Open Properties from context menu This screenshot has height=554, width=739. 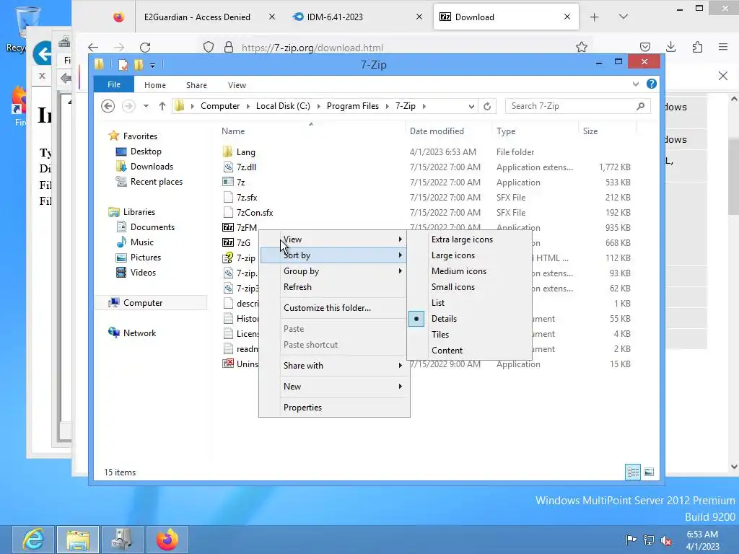pos(334,408)
